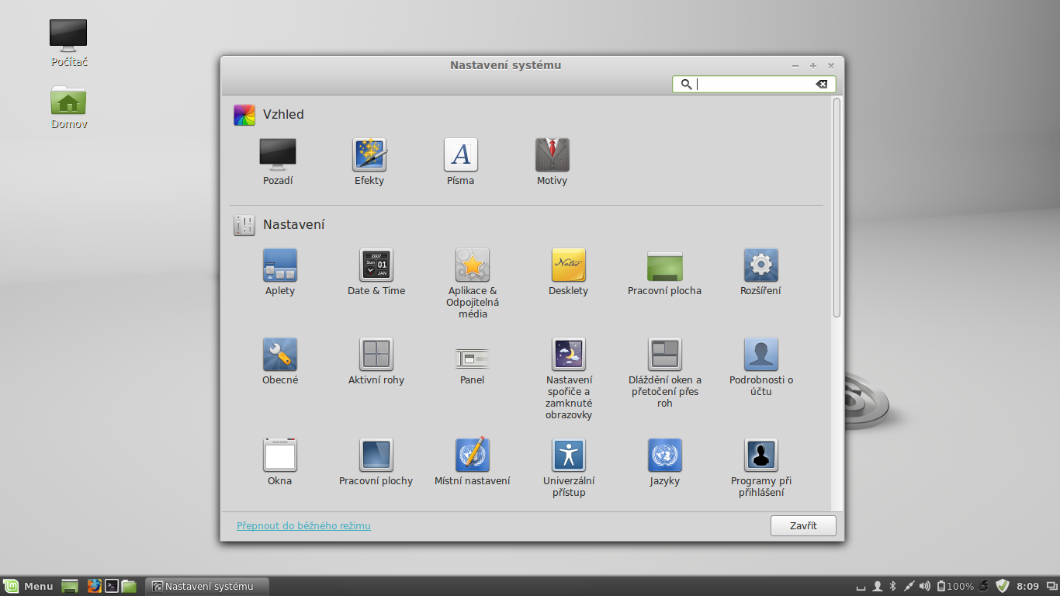Screen dimensions: 1060x596
Task: Open Motivy to change themes
Action: (x=552, y=161)
